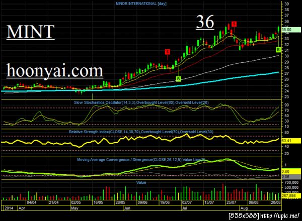
Task: Click the 16/05 date label
Action: pyautogui.click(x=98, y=202)
